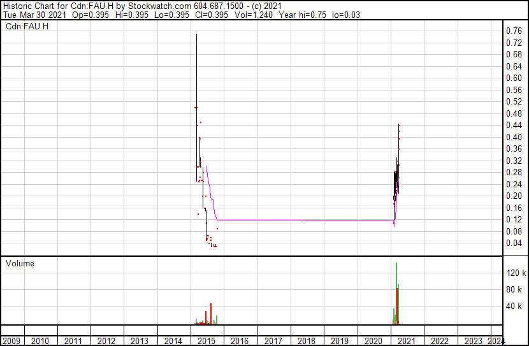Click the 2009 year label
This screenshot has width=529, height=346.
[x=11, y=341]
